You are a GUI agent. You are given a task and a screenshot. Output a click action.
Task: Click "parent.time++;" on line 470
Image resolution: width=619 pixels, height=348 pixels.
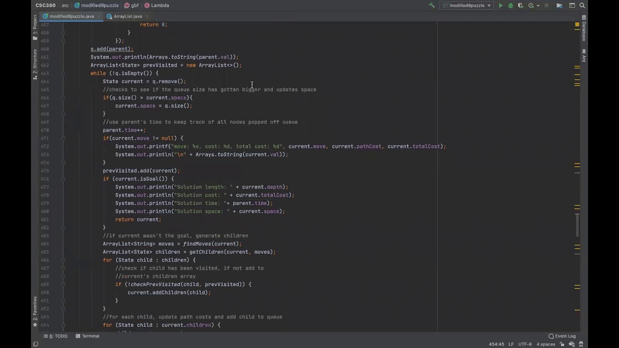(x=124, y=130)
